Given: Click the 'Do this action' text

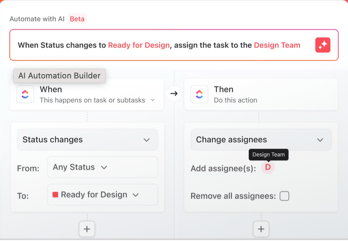Looking at the screenshot, I should coord(235,100).
